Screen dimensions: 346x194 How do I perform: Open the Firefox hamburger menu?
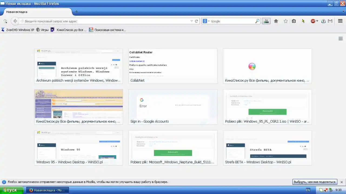(340, 21)
